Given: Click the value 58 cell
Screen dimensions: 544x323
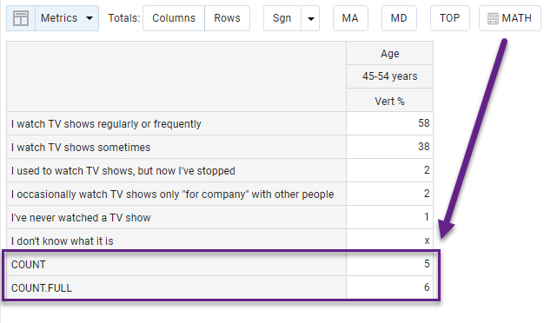Looking at the screenshot, I should tap(389, 123).
